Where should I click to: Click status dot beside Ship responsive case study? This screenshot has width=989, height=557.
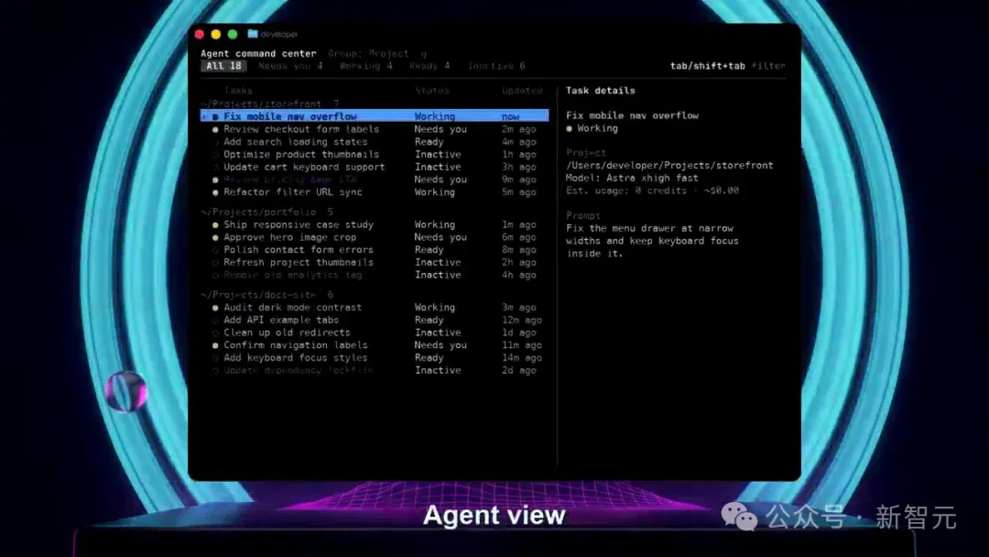click(x=216, y=224)
